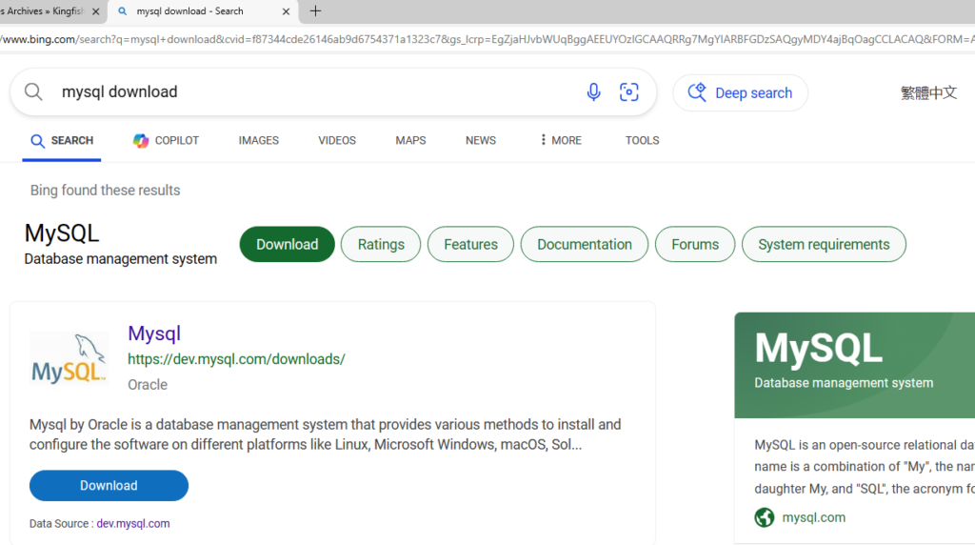975x545 pixels.
Task: Select the Forums pill
Action: pyautogui.click(x=695, y=244)
